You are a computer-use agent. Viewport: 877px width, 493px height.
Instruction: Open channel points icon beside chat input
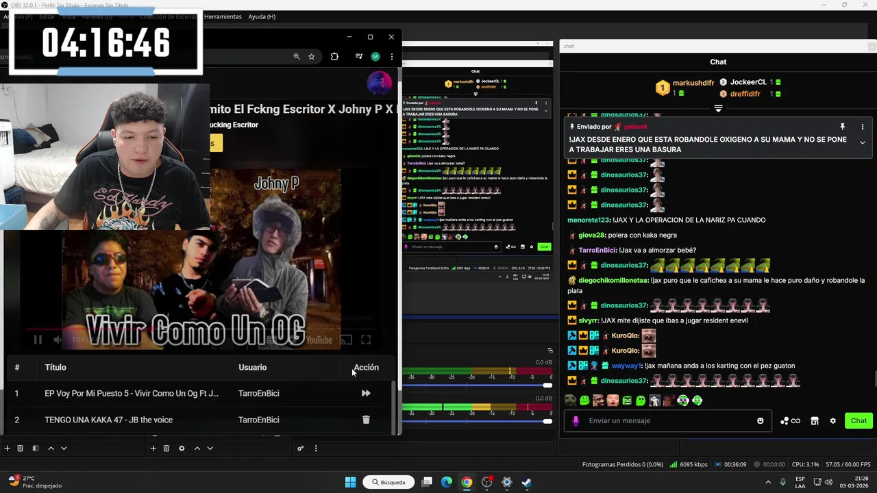790,420
